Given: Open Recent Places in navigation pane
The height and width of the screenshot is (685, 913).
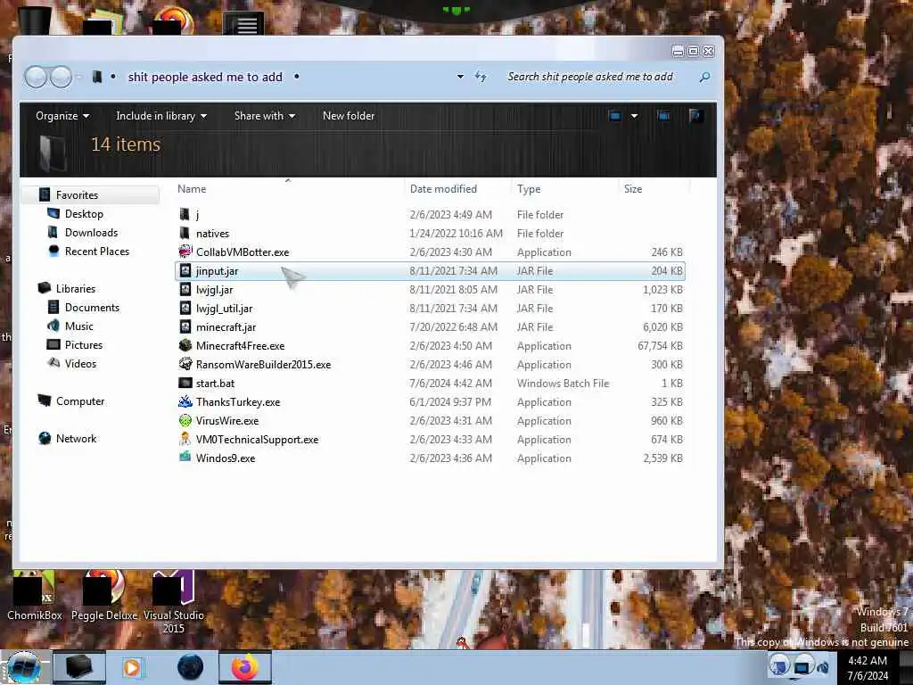Looking at the screenshot, I should [97, 251].
